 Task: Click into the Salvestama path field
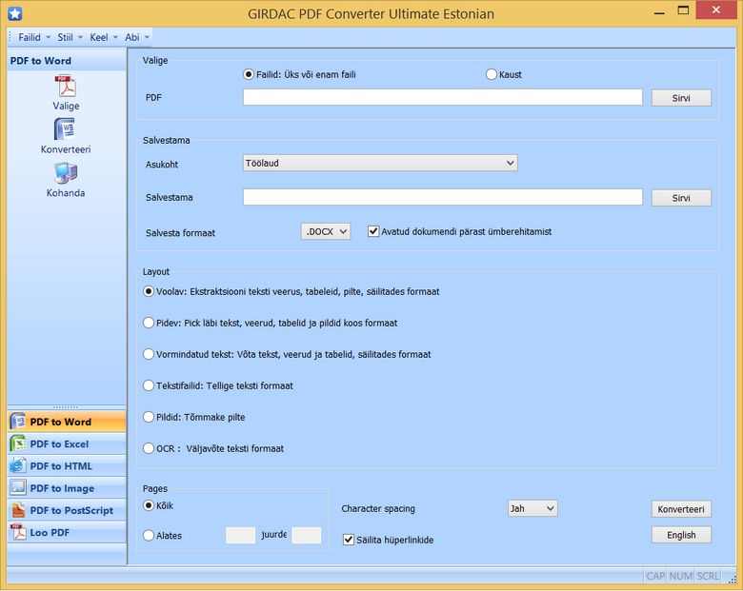pos(443,197)
